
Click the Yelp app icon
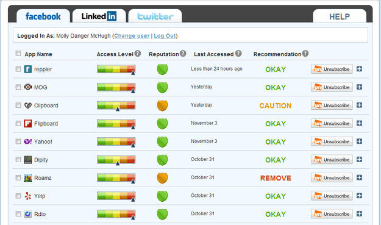(x=28, y=196)
